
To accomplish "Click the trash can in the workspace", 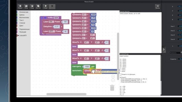I will (x=112, y=88).
